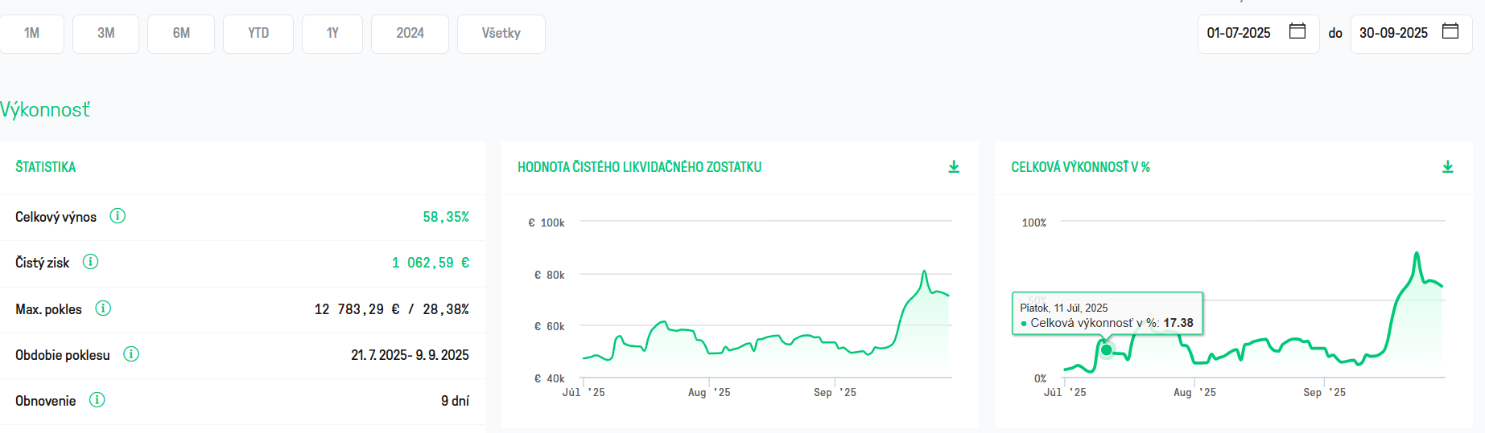The width and height of the screenshot is (1485, 433).
Task: Switch to YTD period
Action: (258, 34)
